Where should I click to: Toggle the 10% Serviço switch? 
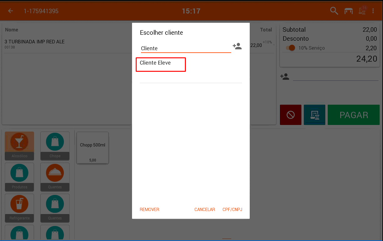pyautogui.click(x=291, y=48)
